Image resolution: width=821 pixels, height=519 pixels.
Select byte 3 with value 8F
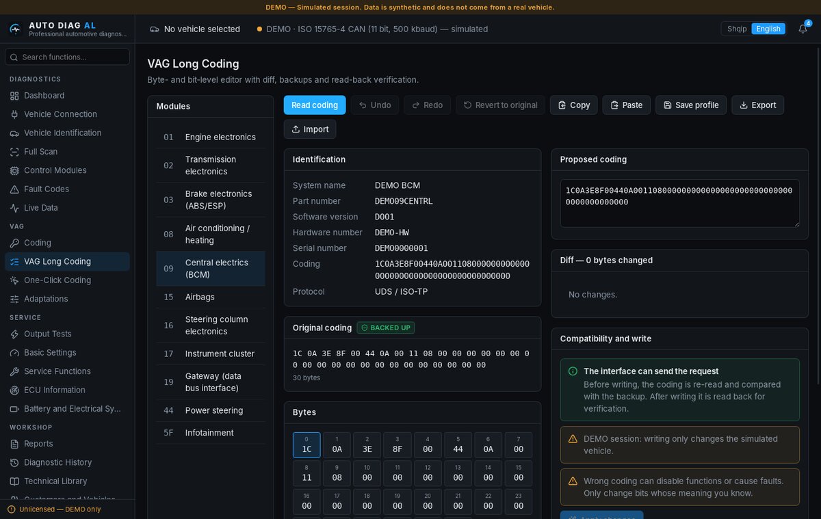(x=398, y=445)
